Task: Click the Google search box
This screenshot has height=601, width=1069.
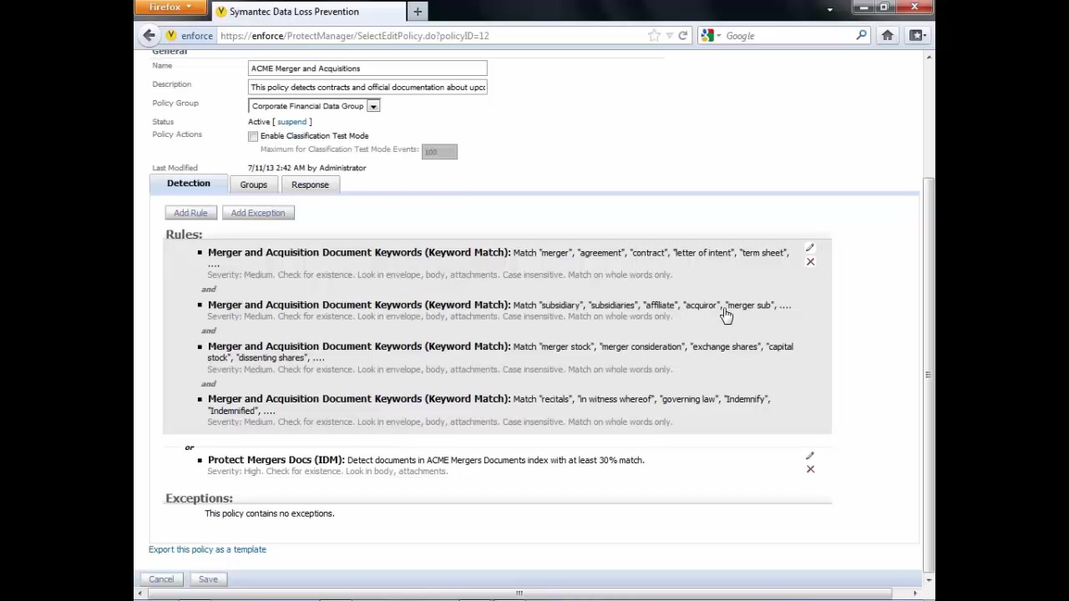Action: click(788, 36)
